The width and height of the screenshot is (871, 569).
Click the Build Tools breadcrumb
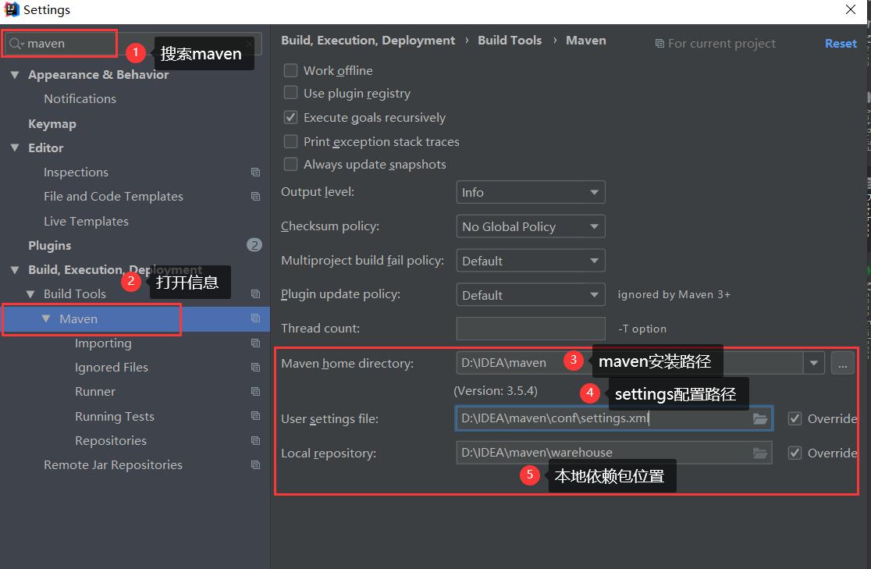[x=510, y=41]
